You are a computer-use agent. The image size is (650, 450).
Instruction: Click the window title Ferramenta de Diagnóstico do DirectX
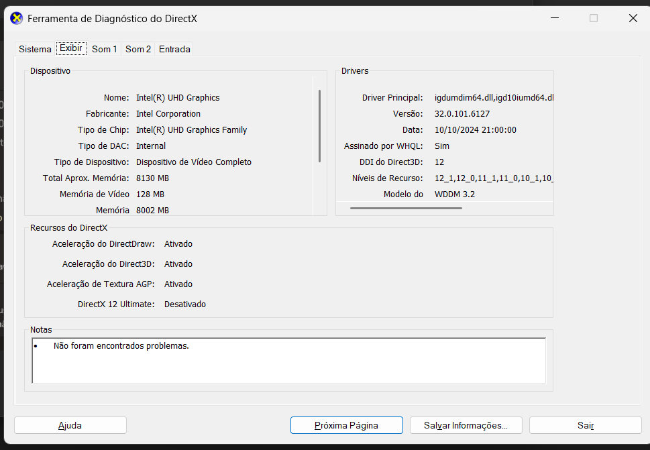[x=112, y=19]
